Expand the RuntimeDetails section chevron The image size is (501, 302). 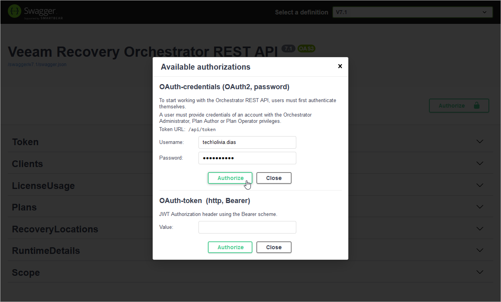click(480, 250)
